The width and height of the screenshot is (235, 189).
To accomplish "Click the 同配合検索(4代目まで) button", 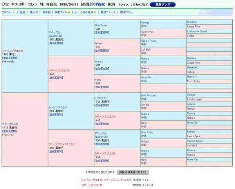I will (x=133, y=172).
